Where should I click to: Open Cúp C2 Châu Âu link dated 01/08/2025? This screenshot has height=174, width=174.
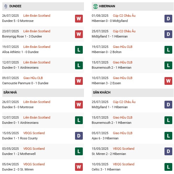pos(124,16)
